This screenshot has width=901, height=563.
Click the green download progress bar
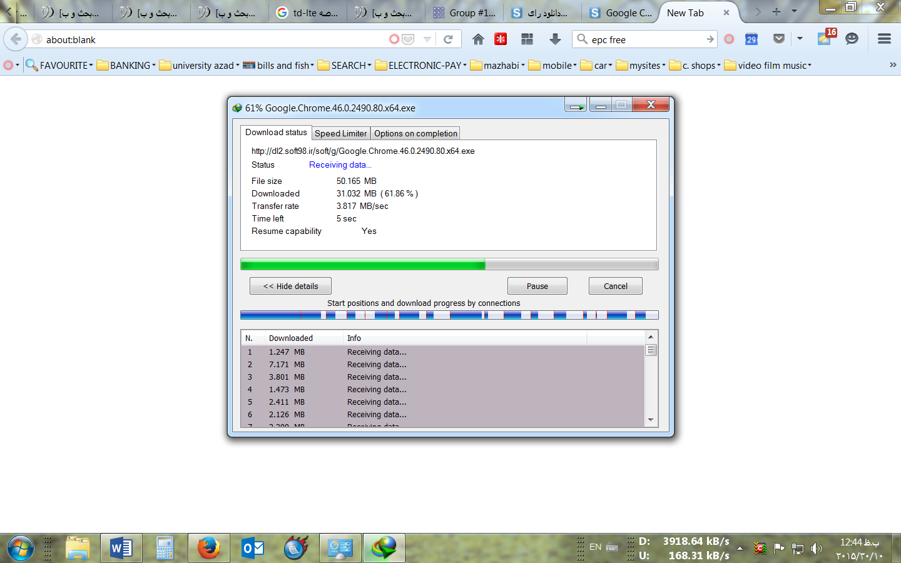[x=449, y=265]
